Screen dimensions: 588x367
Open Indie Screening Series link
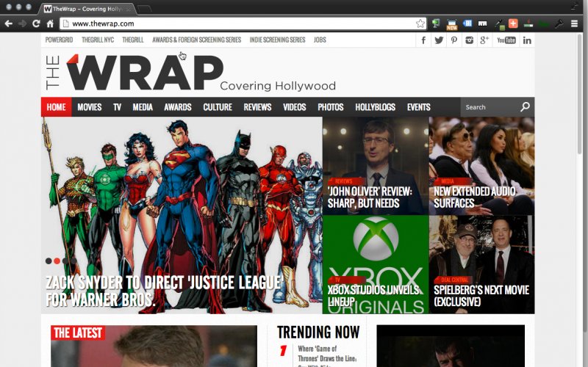point(277,40)
